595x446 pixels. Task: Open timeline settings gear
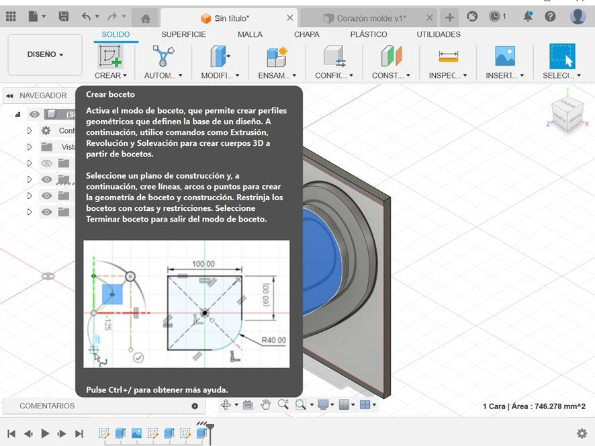[x=582, y=433]
